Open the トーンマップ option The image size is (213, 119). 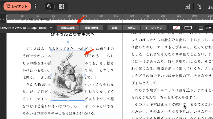click(154, 28)
